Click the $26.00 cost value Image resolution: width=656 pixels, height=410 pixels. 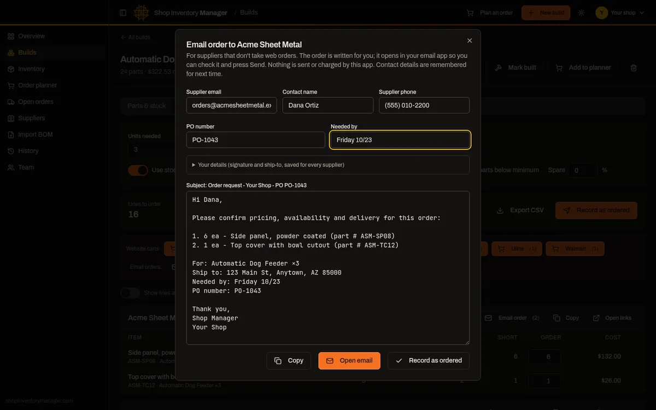click(x=611, y=380)
